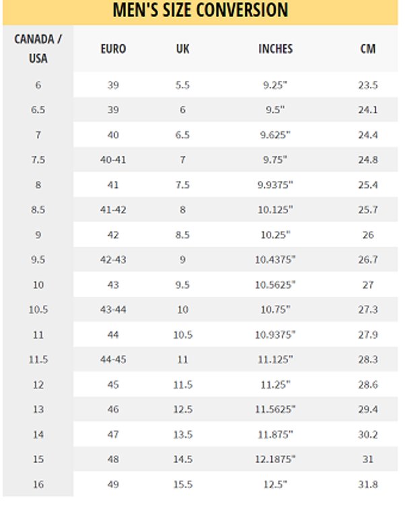Click the 10.5625" inches value
Image resolution: width=405 pixels, height=509 pixels.
(x=275, y=285)
